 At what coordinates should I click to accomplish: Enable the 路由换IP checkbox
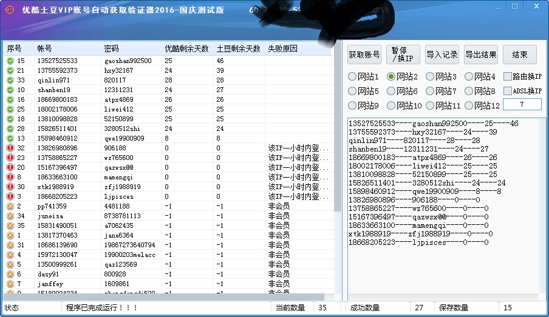tap(507, 76)
